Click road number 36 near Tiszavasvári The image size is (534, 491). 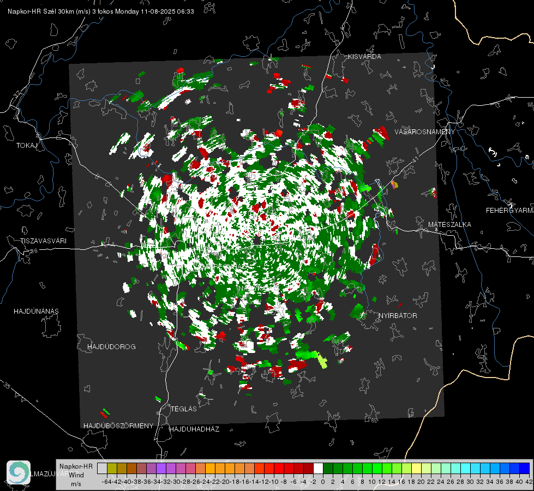[34, 250]
